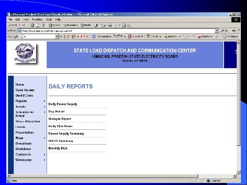
Task: Click the PageRank indicator in Google toolbar
Action: click(x=118, y=36)
